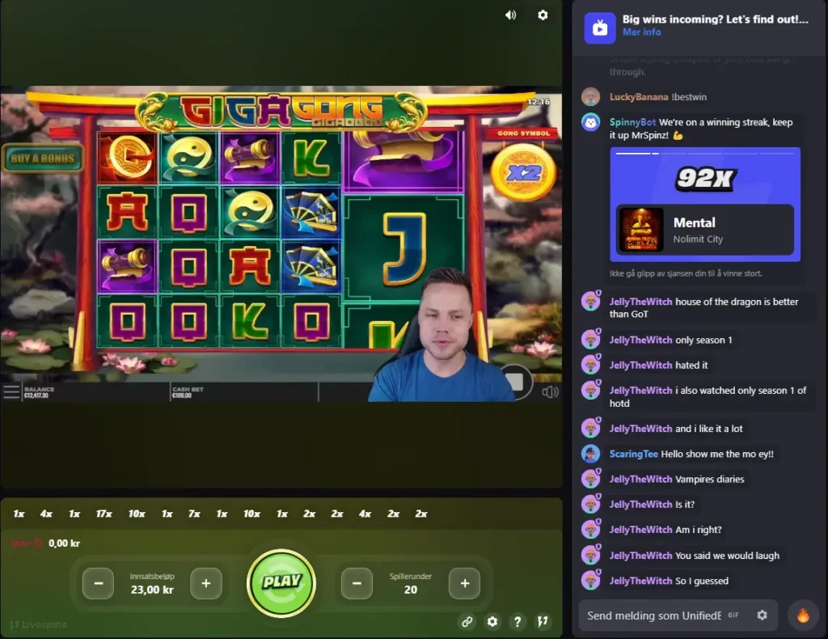Screen dimensions: 828x639
Task: Open the stream settings gear above the video
Action: pyautogui.click(x=543, y=15)
